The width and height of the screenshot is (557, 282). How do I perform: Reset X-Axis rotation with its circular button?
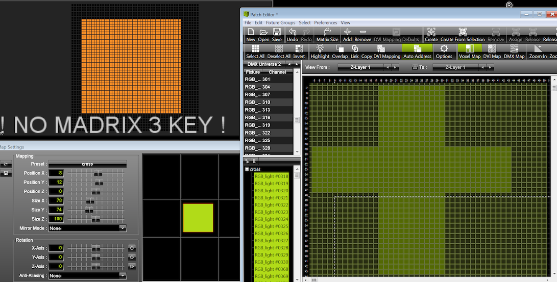(x=131, y=248)
